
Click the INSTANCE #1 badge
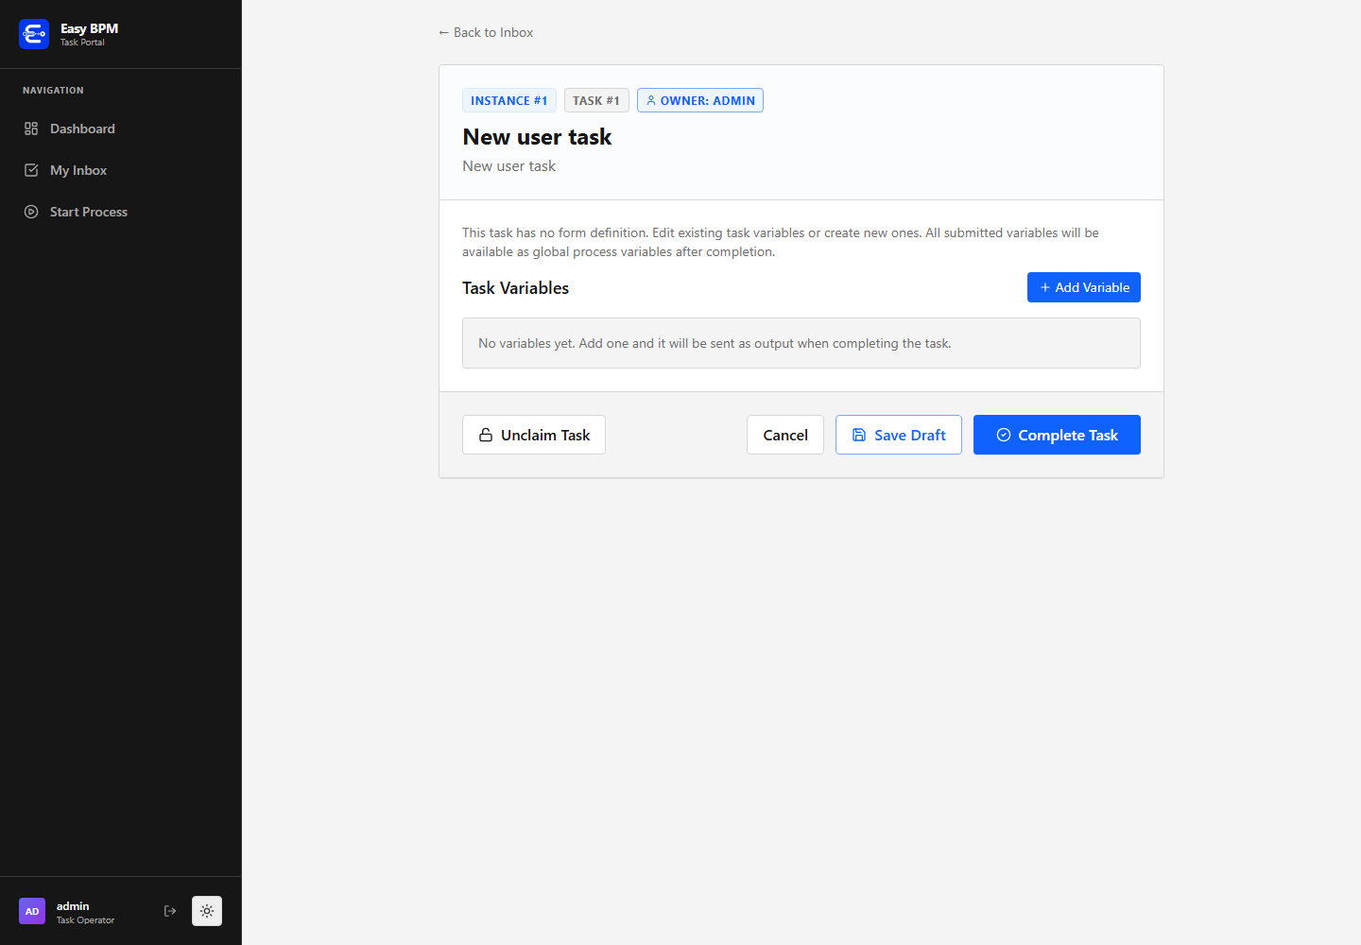[x=509, y=100]
